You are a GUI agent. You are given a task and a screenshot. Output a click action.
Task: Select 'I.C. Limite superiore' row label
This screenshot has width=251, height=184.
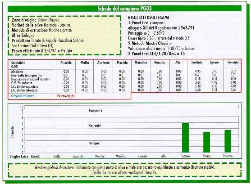[x=25, y=86]
